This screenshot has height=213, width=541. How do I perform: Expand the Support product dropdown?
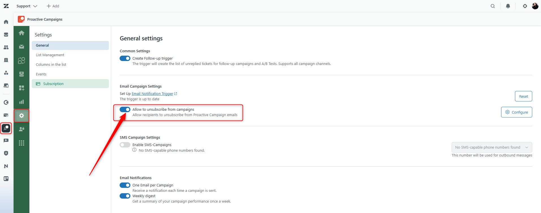27,6
